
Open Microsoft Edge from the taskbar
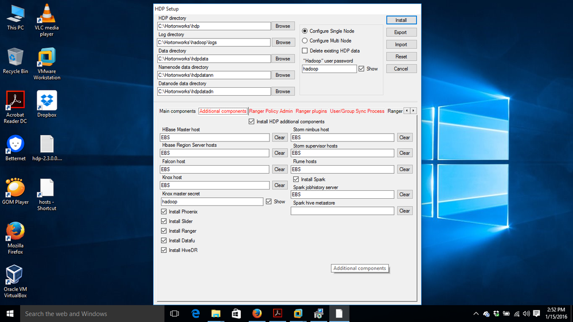tap(196, 313)
